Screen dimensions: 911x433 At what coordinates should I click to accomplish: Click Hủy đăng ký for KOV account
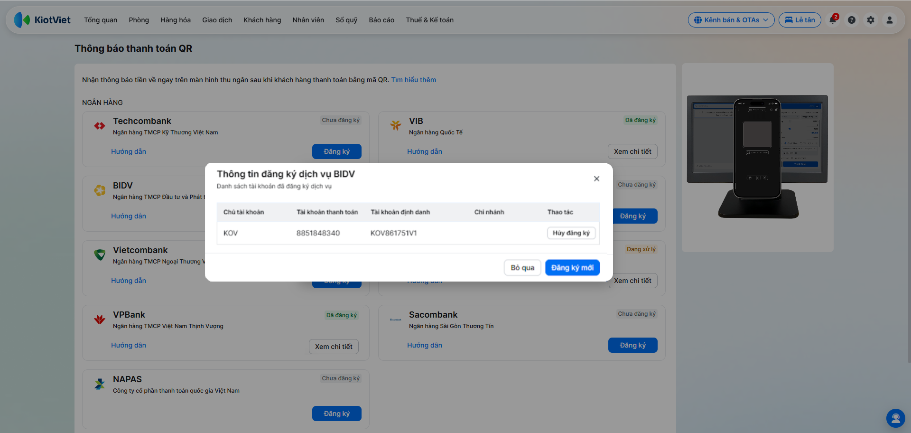tap(571, 233)
